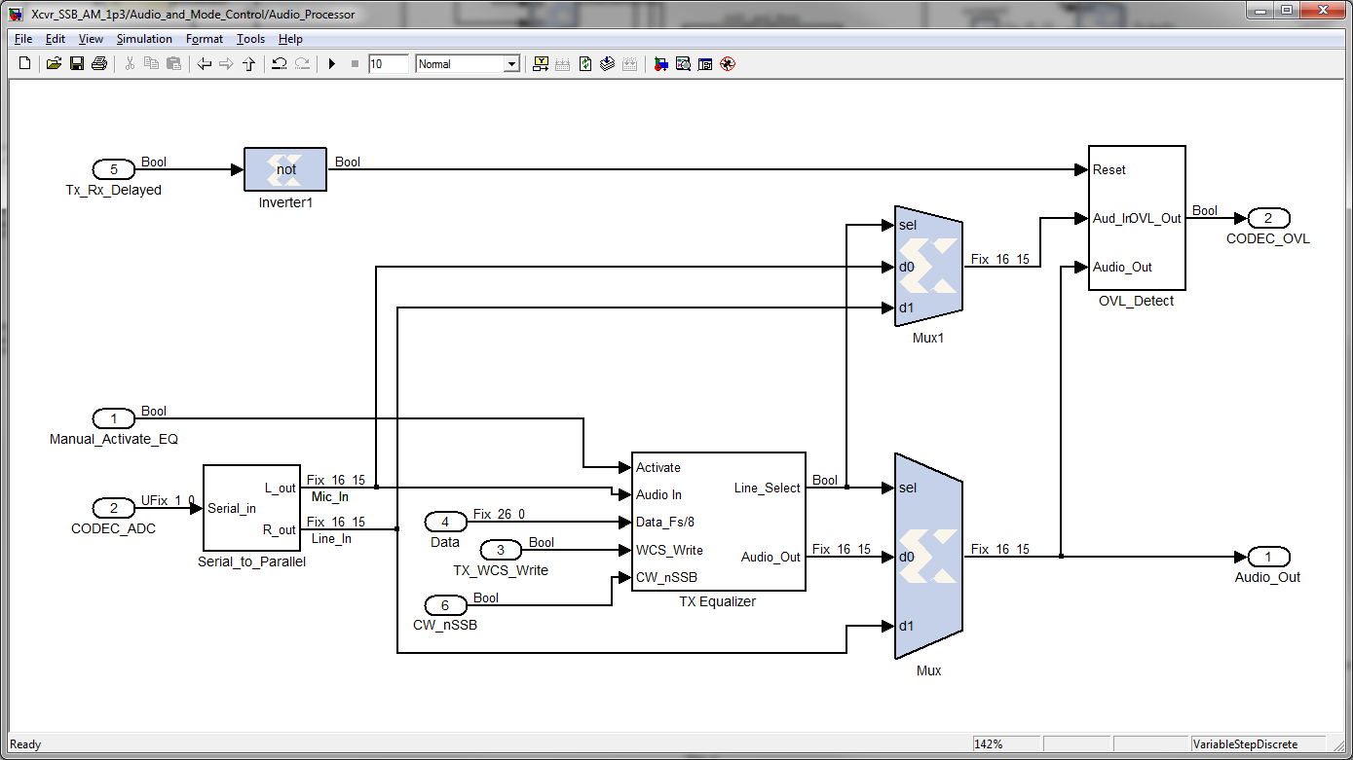
Task: Open the simulation mode dropdown showing Normal
Action: point(468,64)
